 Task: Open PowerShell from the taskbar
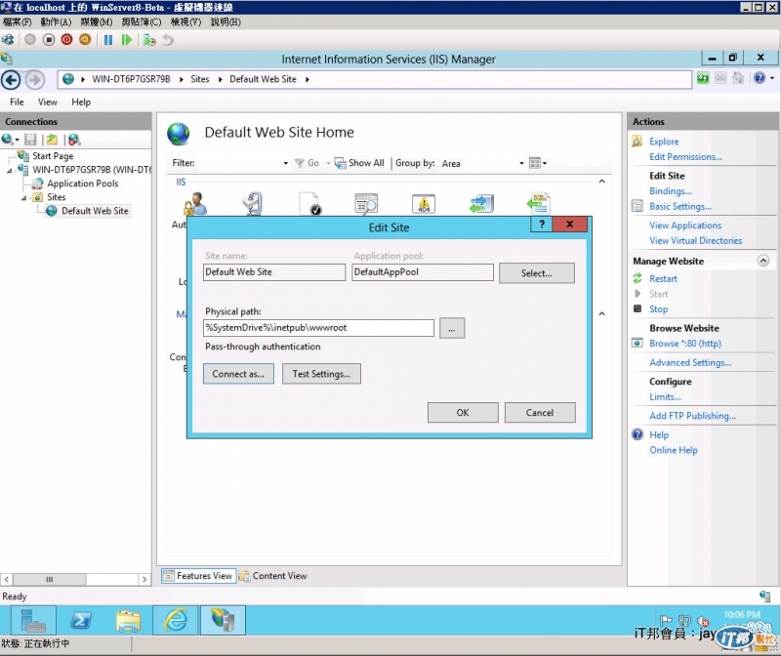pos(81,620)
